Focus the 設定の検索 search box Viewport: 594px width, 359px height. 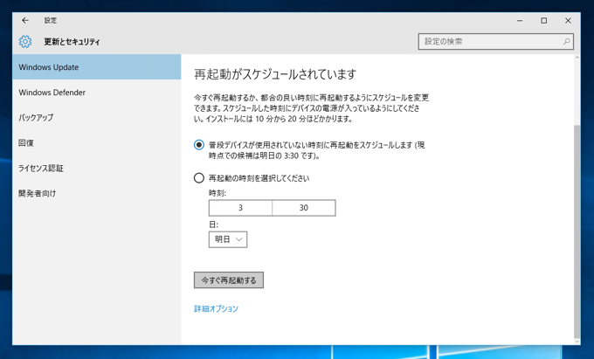pyautogui.click(x=496, y=42)
